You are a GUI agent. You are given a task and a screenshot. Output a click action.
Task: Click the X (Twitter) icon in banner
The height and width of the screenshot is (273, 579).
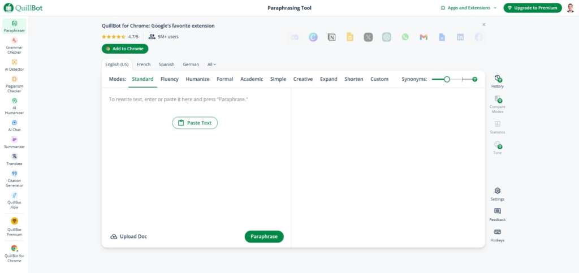368,37
